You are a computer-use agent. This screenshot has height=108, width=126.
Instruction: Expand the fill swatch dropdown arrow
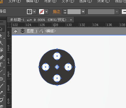(34, 12)
